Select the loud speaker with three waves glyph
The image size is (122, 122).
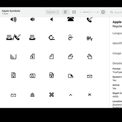(14, 19)
